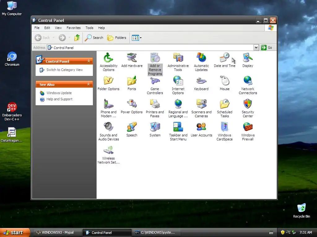The image size is (317, 237).
Task: Click the Forward arrow toolbar button
Action: click(x=62, y=38)
